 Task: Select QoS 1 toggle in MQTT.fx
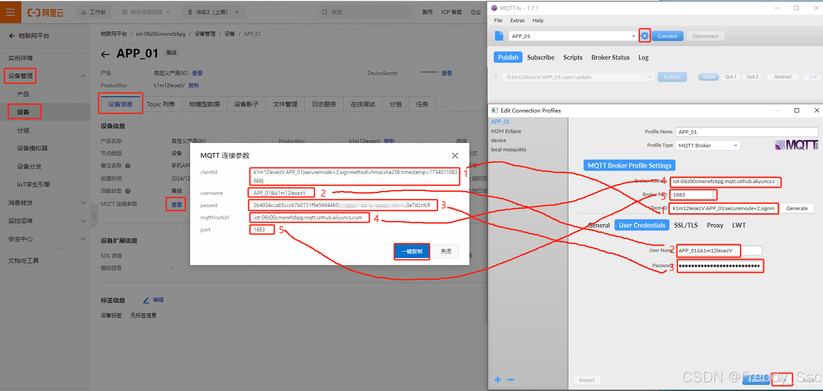point(731,77)
